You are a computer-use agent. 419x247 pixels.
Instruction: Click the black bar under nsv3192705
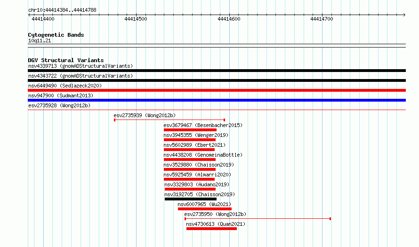[x=191, y=199]
